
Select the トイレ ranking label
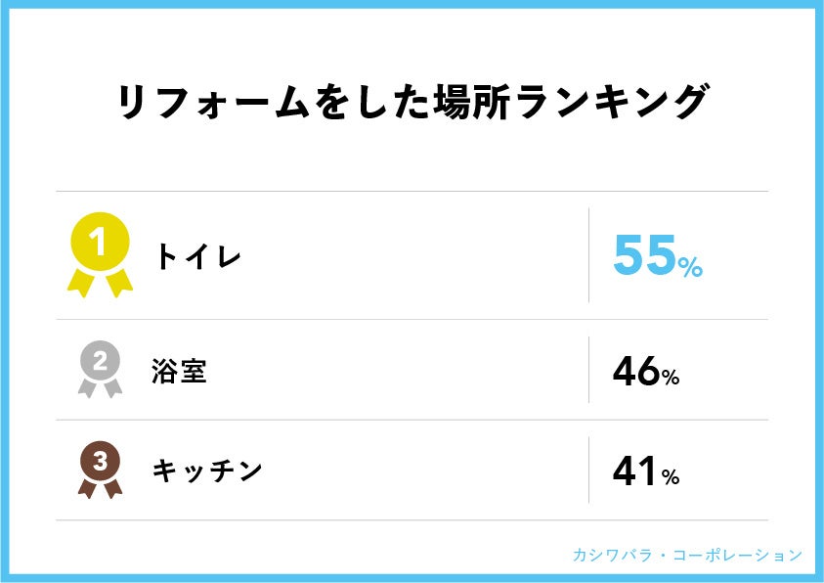coord(198,257)
